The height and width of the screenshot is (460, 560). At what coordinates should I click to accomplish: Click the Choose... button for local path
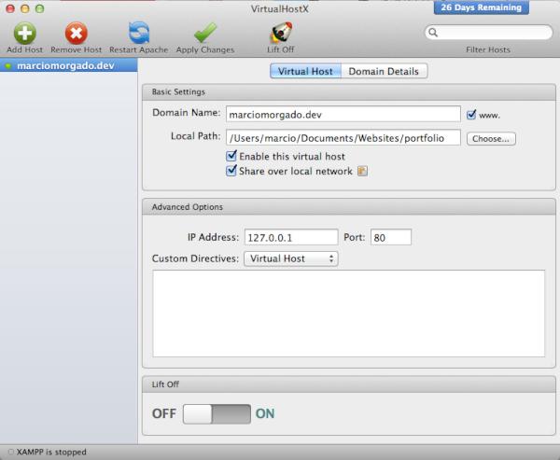pyautogui.click(x=491, y=139)
